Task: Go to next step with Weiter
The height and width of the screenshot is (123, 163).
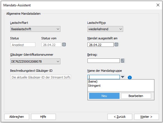Action: 146,117
